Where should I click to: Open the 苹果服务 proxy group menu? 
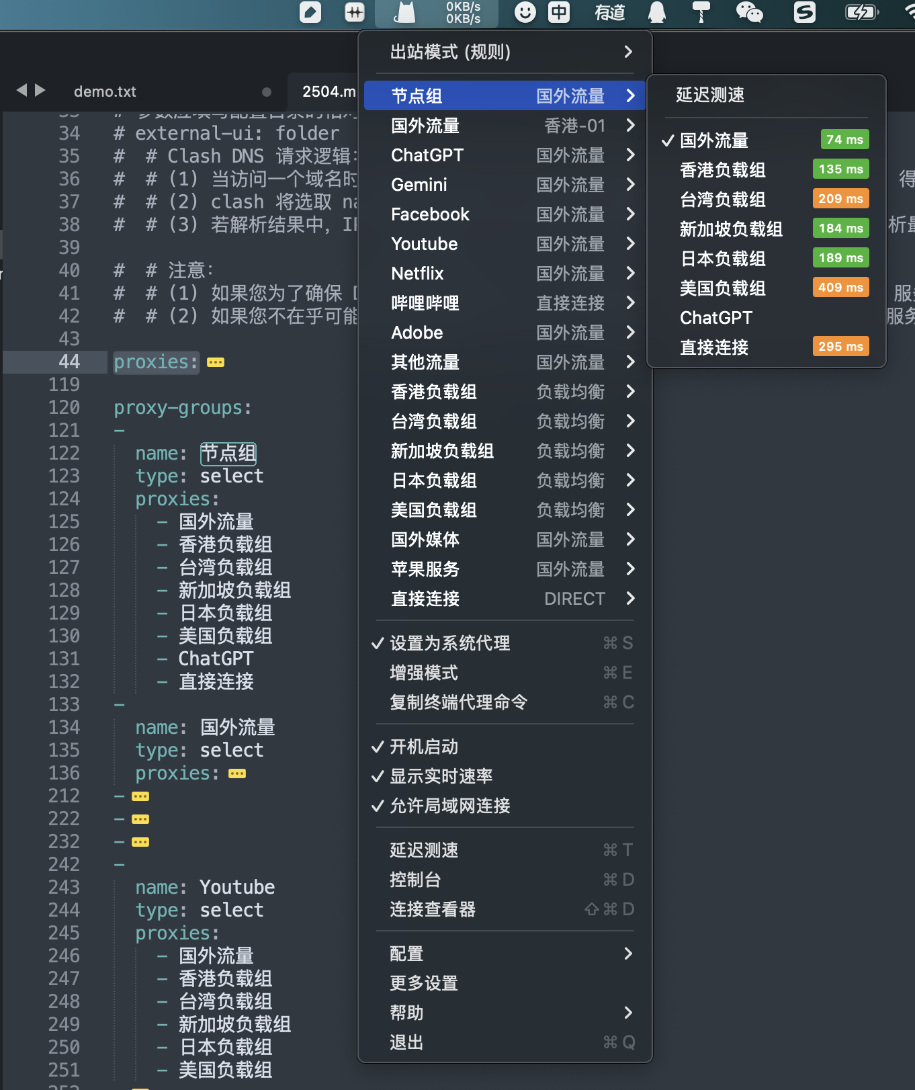click(505, 569)
